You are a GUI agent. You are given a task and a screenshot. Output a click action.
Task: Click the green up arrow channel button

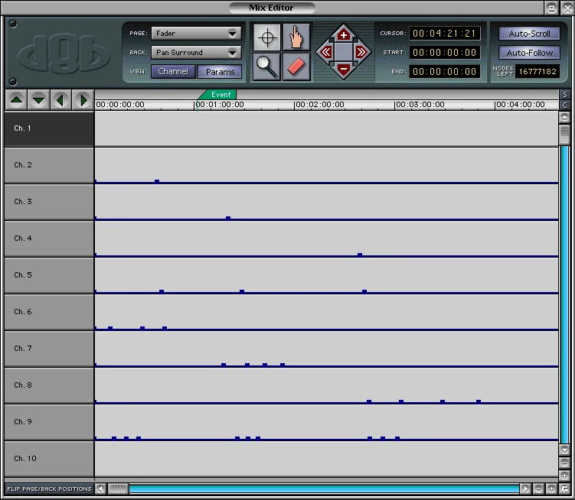(x=16, y=99)
